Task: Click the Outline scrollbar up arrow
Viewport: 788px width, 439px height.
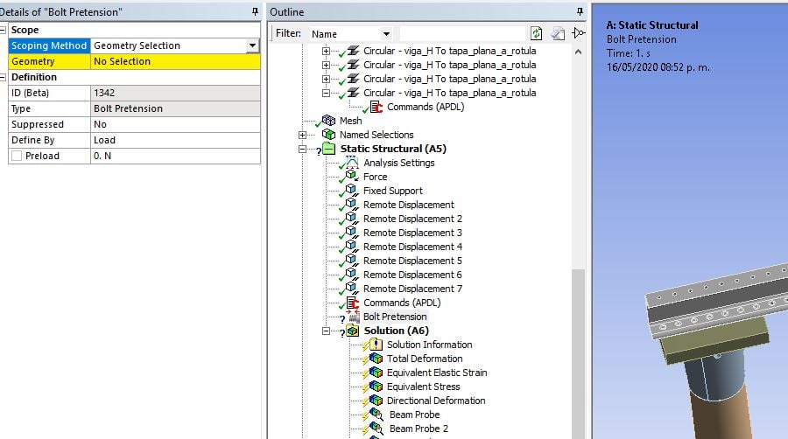Action: click(x=579, y=52)
